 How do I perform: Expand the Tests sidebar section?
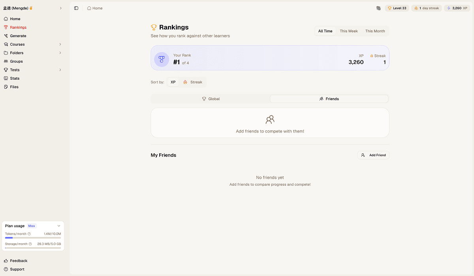click(x=60, y=70)
